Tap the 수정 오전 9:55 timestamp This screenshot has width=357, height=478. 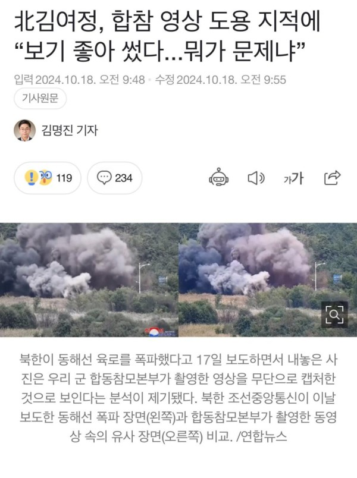[221, 80]
